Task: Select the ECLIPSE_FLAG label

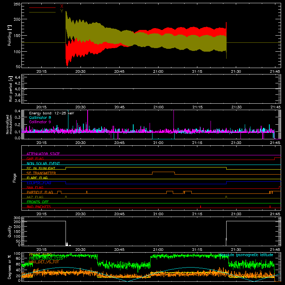Action: click(39, 183)
